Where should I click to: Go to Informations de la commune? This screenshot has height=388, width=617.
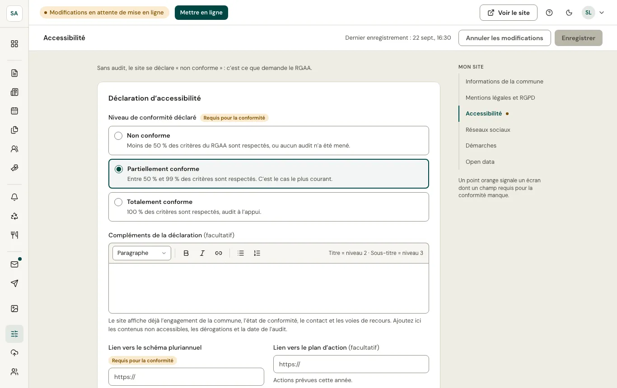[504, 82]
